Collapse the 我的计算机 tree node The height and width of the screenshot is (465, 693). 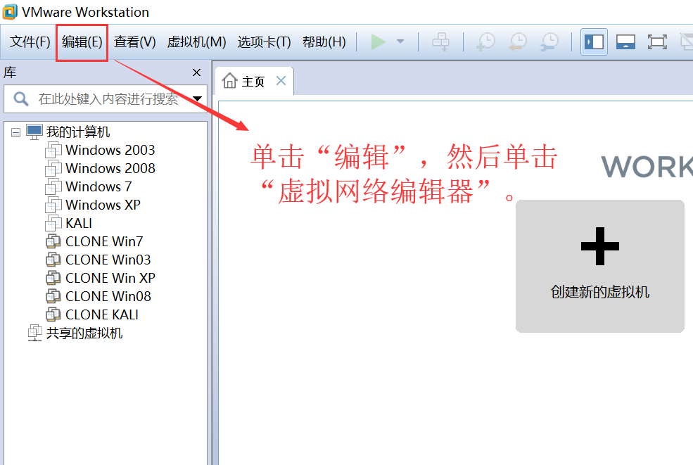pyautogui.click(x=16, y=132)
